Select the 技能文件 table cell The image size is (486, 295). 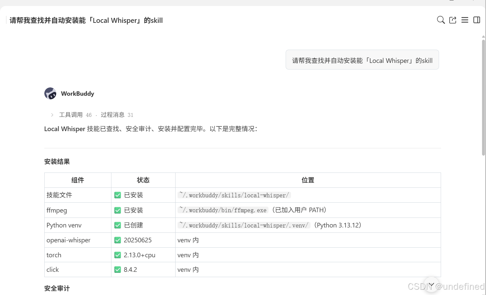click(x=78, y=195)
